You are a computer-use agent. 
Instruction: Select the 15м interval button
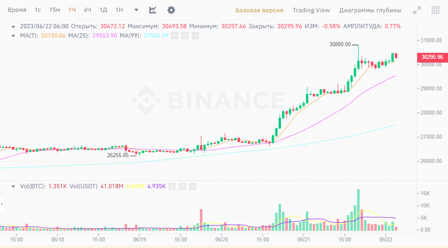pyautogui.click(x=55, y=10)
